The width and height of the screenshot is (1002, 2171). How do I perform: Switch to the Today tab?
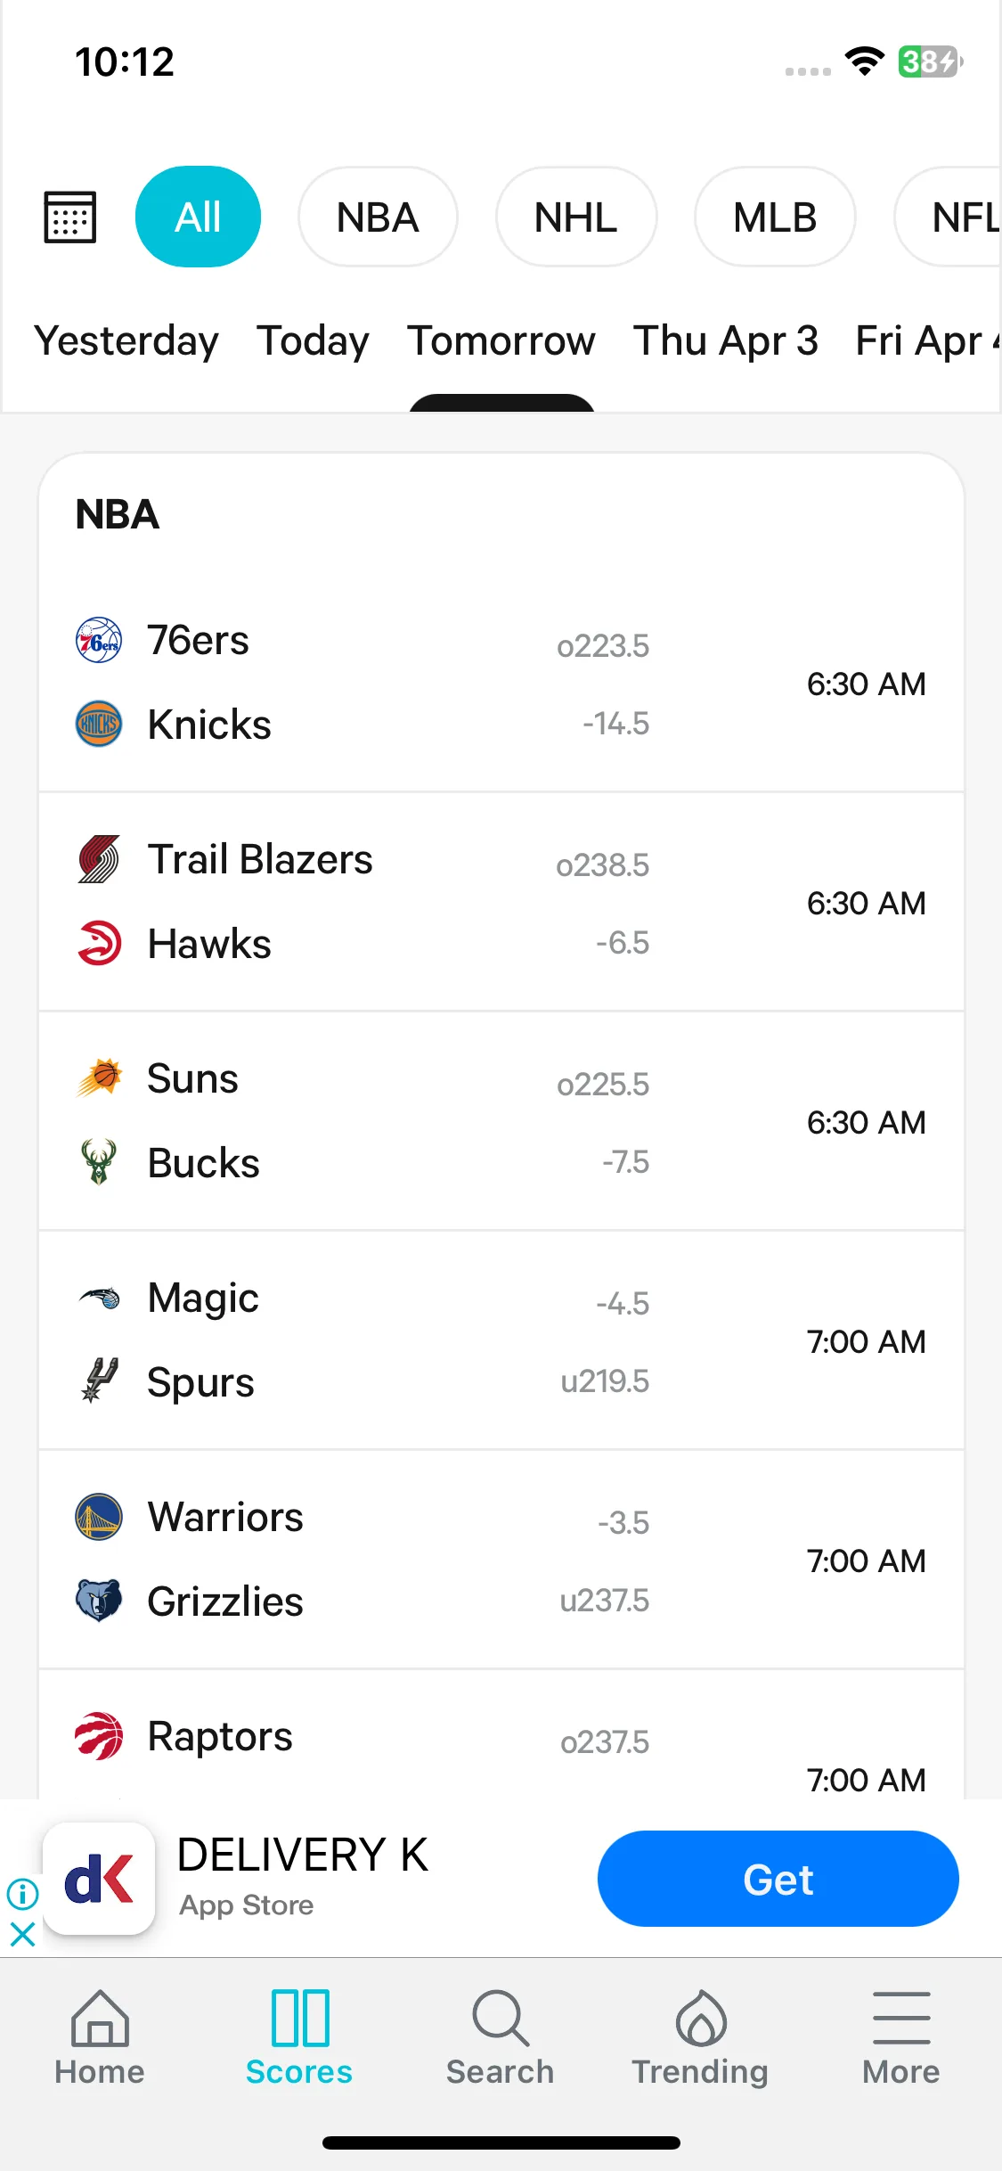[x=313, y=340]
